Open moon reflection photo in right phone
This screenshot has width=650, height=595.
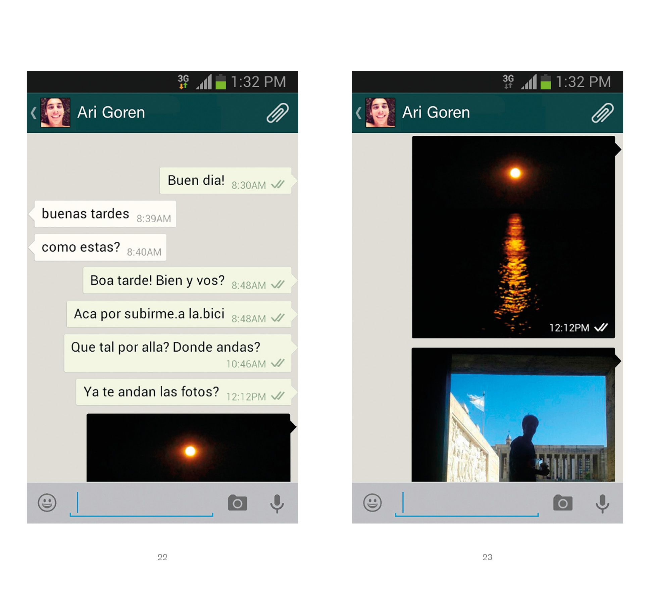coord(513,237)
